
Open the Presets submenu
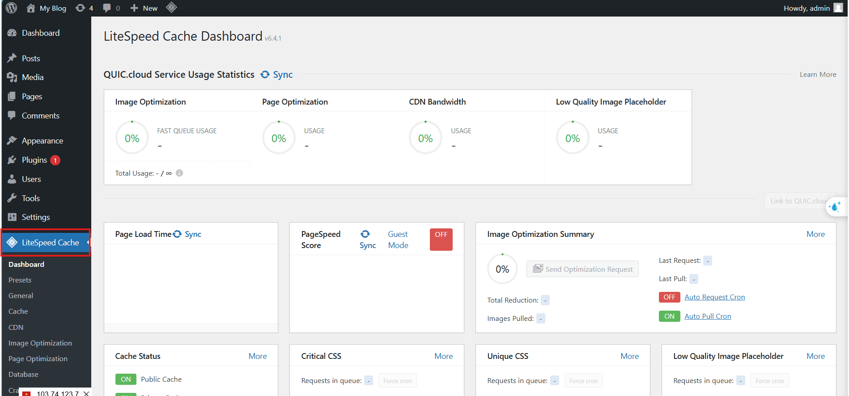(20, 280)
